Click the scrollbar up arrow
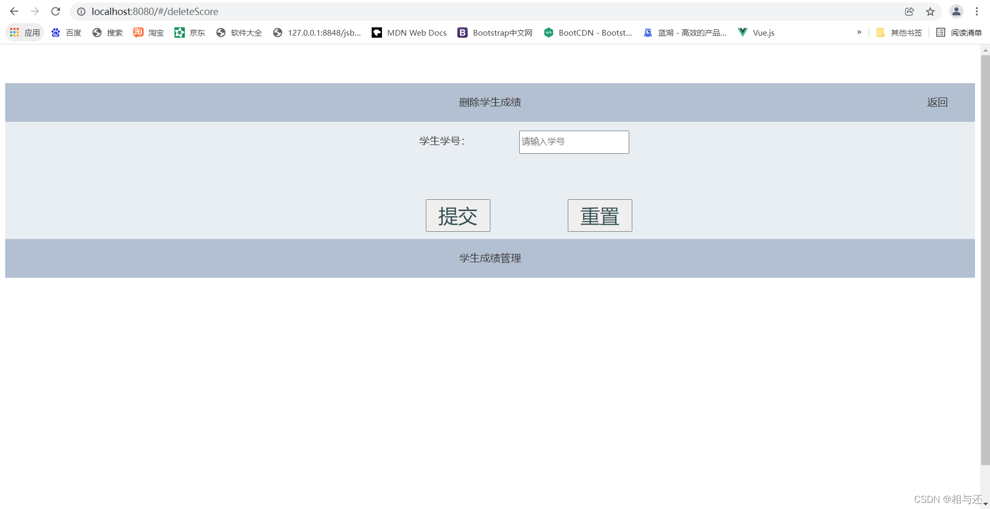Screen dimensions: 990x509 (x=985, y=50)
